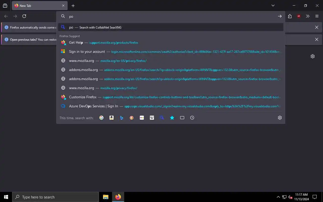
Task: Open first addons.mozilla.org search suggestion
Action: 171,70
